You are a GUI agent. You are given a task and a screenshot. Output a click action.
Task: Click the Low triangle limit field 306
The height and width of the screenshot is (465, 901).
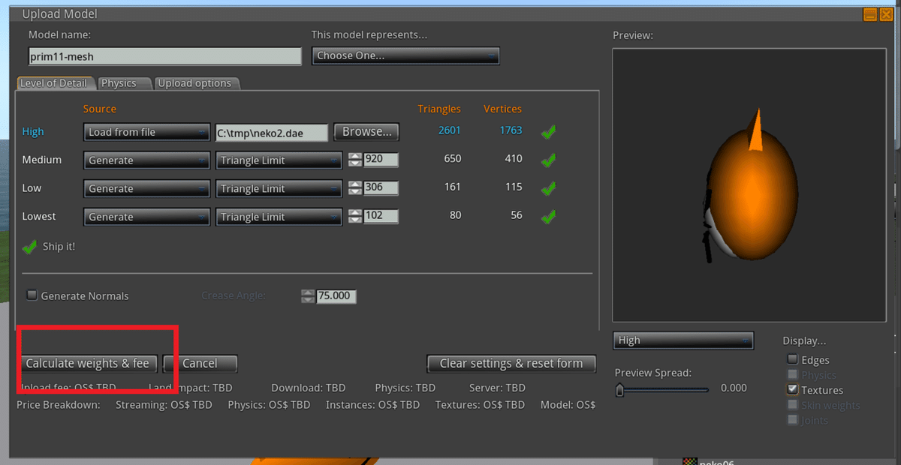tap(381, 187)
